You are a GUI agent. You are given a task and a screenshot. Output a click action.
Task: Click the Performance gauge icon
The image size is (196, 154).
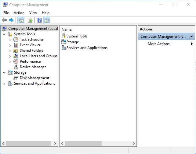coord(16,61)
